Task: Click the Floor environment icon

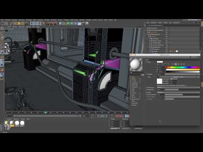Action: [x=80, y=24]
